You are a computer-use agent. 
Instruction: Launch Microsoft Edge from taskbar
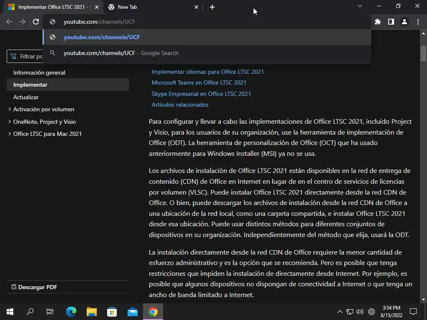[71, 312]
